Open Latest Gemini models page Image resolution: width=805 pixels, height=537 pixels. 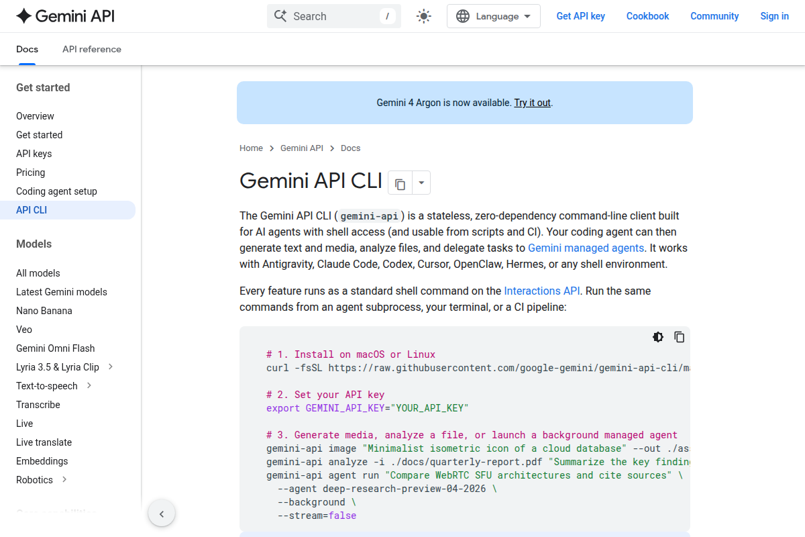(62, 292)
